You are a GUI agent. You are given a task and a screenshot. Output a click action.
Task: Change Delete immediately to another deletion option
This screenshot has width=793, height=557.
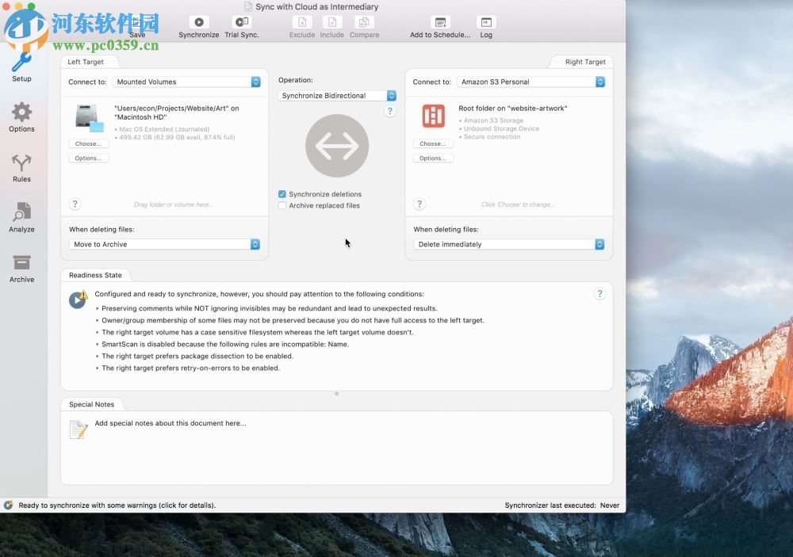pos(508,244)
